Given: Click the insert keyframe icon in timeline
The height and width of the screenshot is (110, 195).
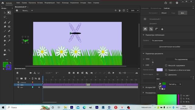Looking at the screenshot, I should pyautogui.click(x=69, y=73).
